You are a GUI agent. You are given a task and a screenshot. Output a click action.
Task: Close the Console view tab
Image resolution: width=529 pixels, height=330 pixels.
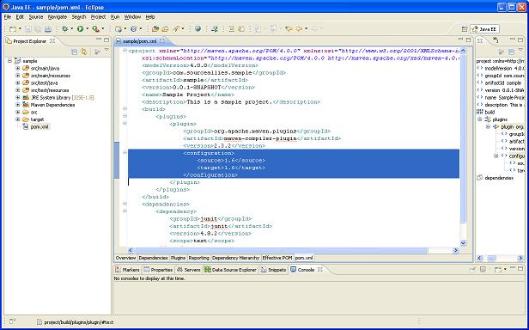[x=320, y=270]
